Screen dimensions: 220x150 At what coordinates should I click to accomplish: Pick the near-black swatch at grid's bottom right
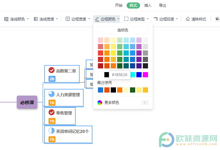(x=145, y=66)
